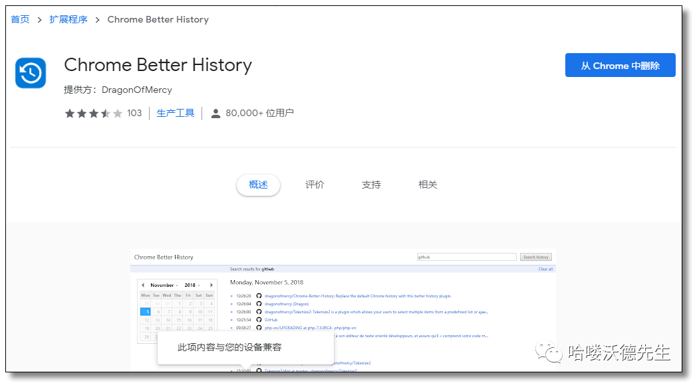The width and height of the screenshot is (693, 383).
Task: Open the November month dropdown
Action: tap(164, 285)
